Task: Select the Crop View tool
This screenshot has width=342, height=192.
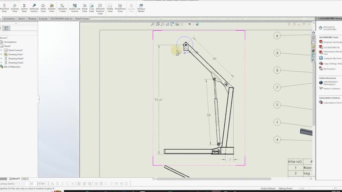Action: pyautogui.click(x=92, y=8)
